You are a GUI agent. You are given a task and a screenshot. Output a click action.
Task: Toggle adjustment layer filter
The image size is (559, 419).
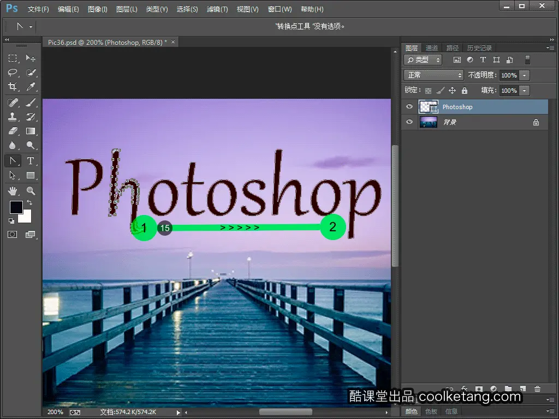click(x=470, y=60)
